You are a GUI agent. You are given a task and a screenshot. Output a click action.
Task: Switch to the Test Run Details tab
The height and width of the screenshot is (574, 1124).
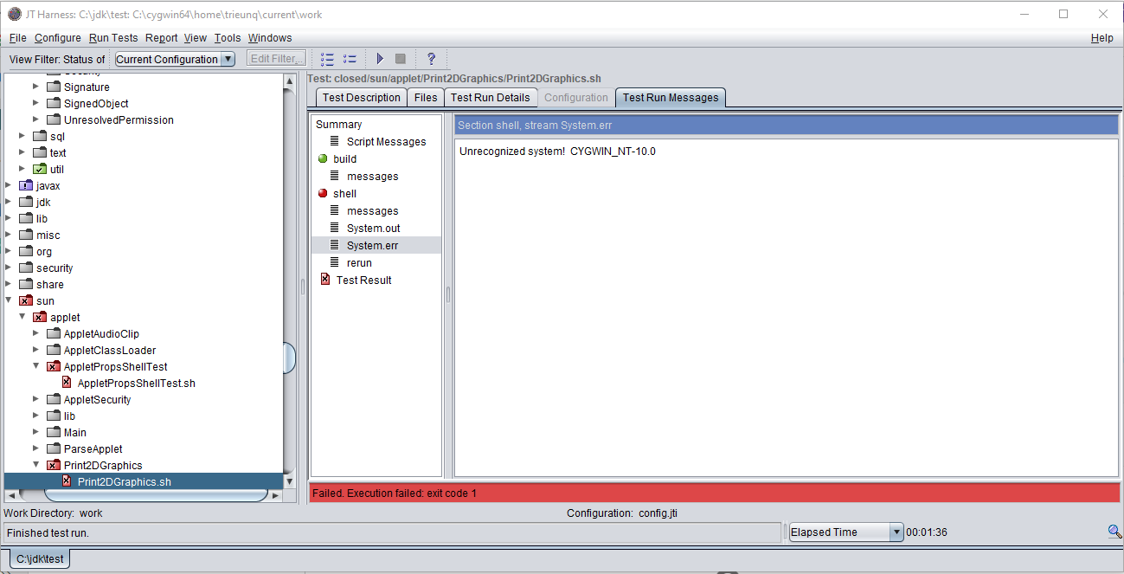coord(490,98)
